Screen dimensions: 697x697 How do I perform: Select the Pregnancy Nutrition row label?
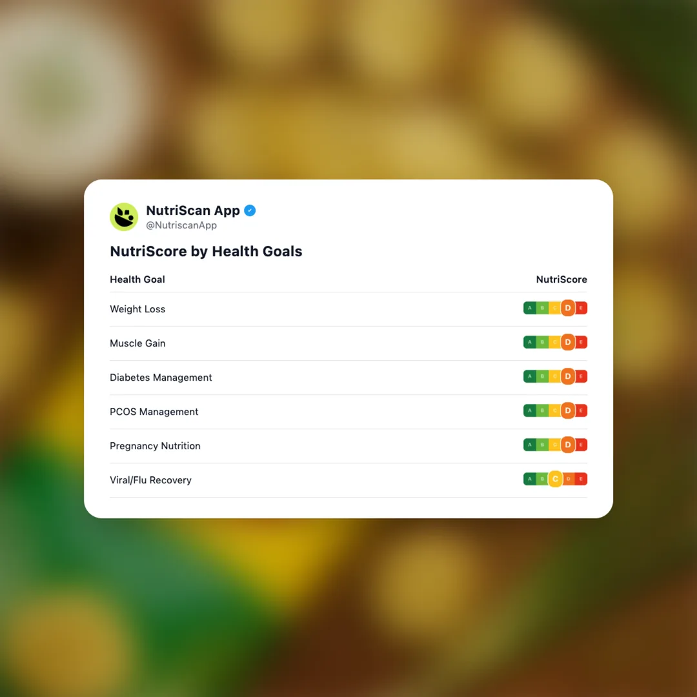[155, 446]
